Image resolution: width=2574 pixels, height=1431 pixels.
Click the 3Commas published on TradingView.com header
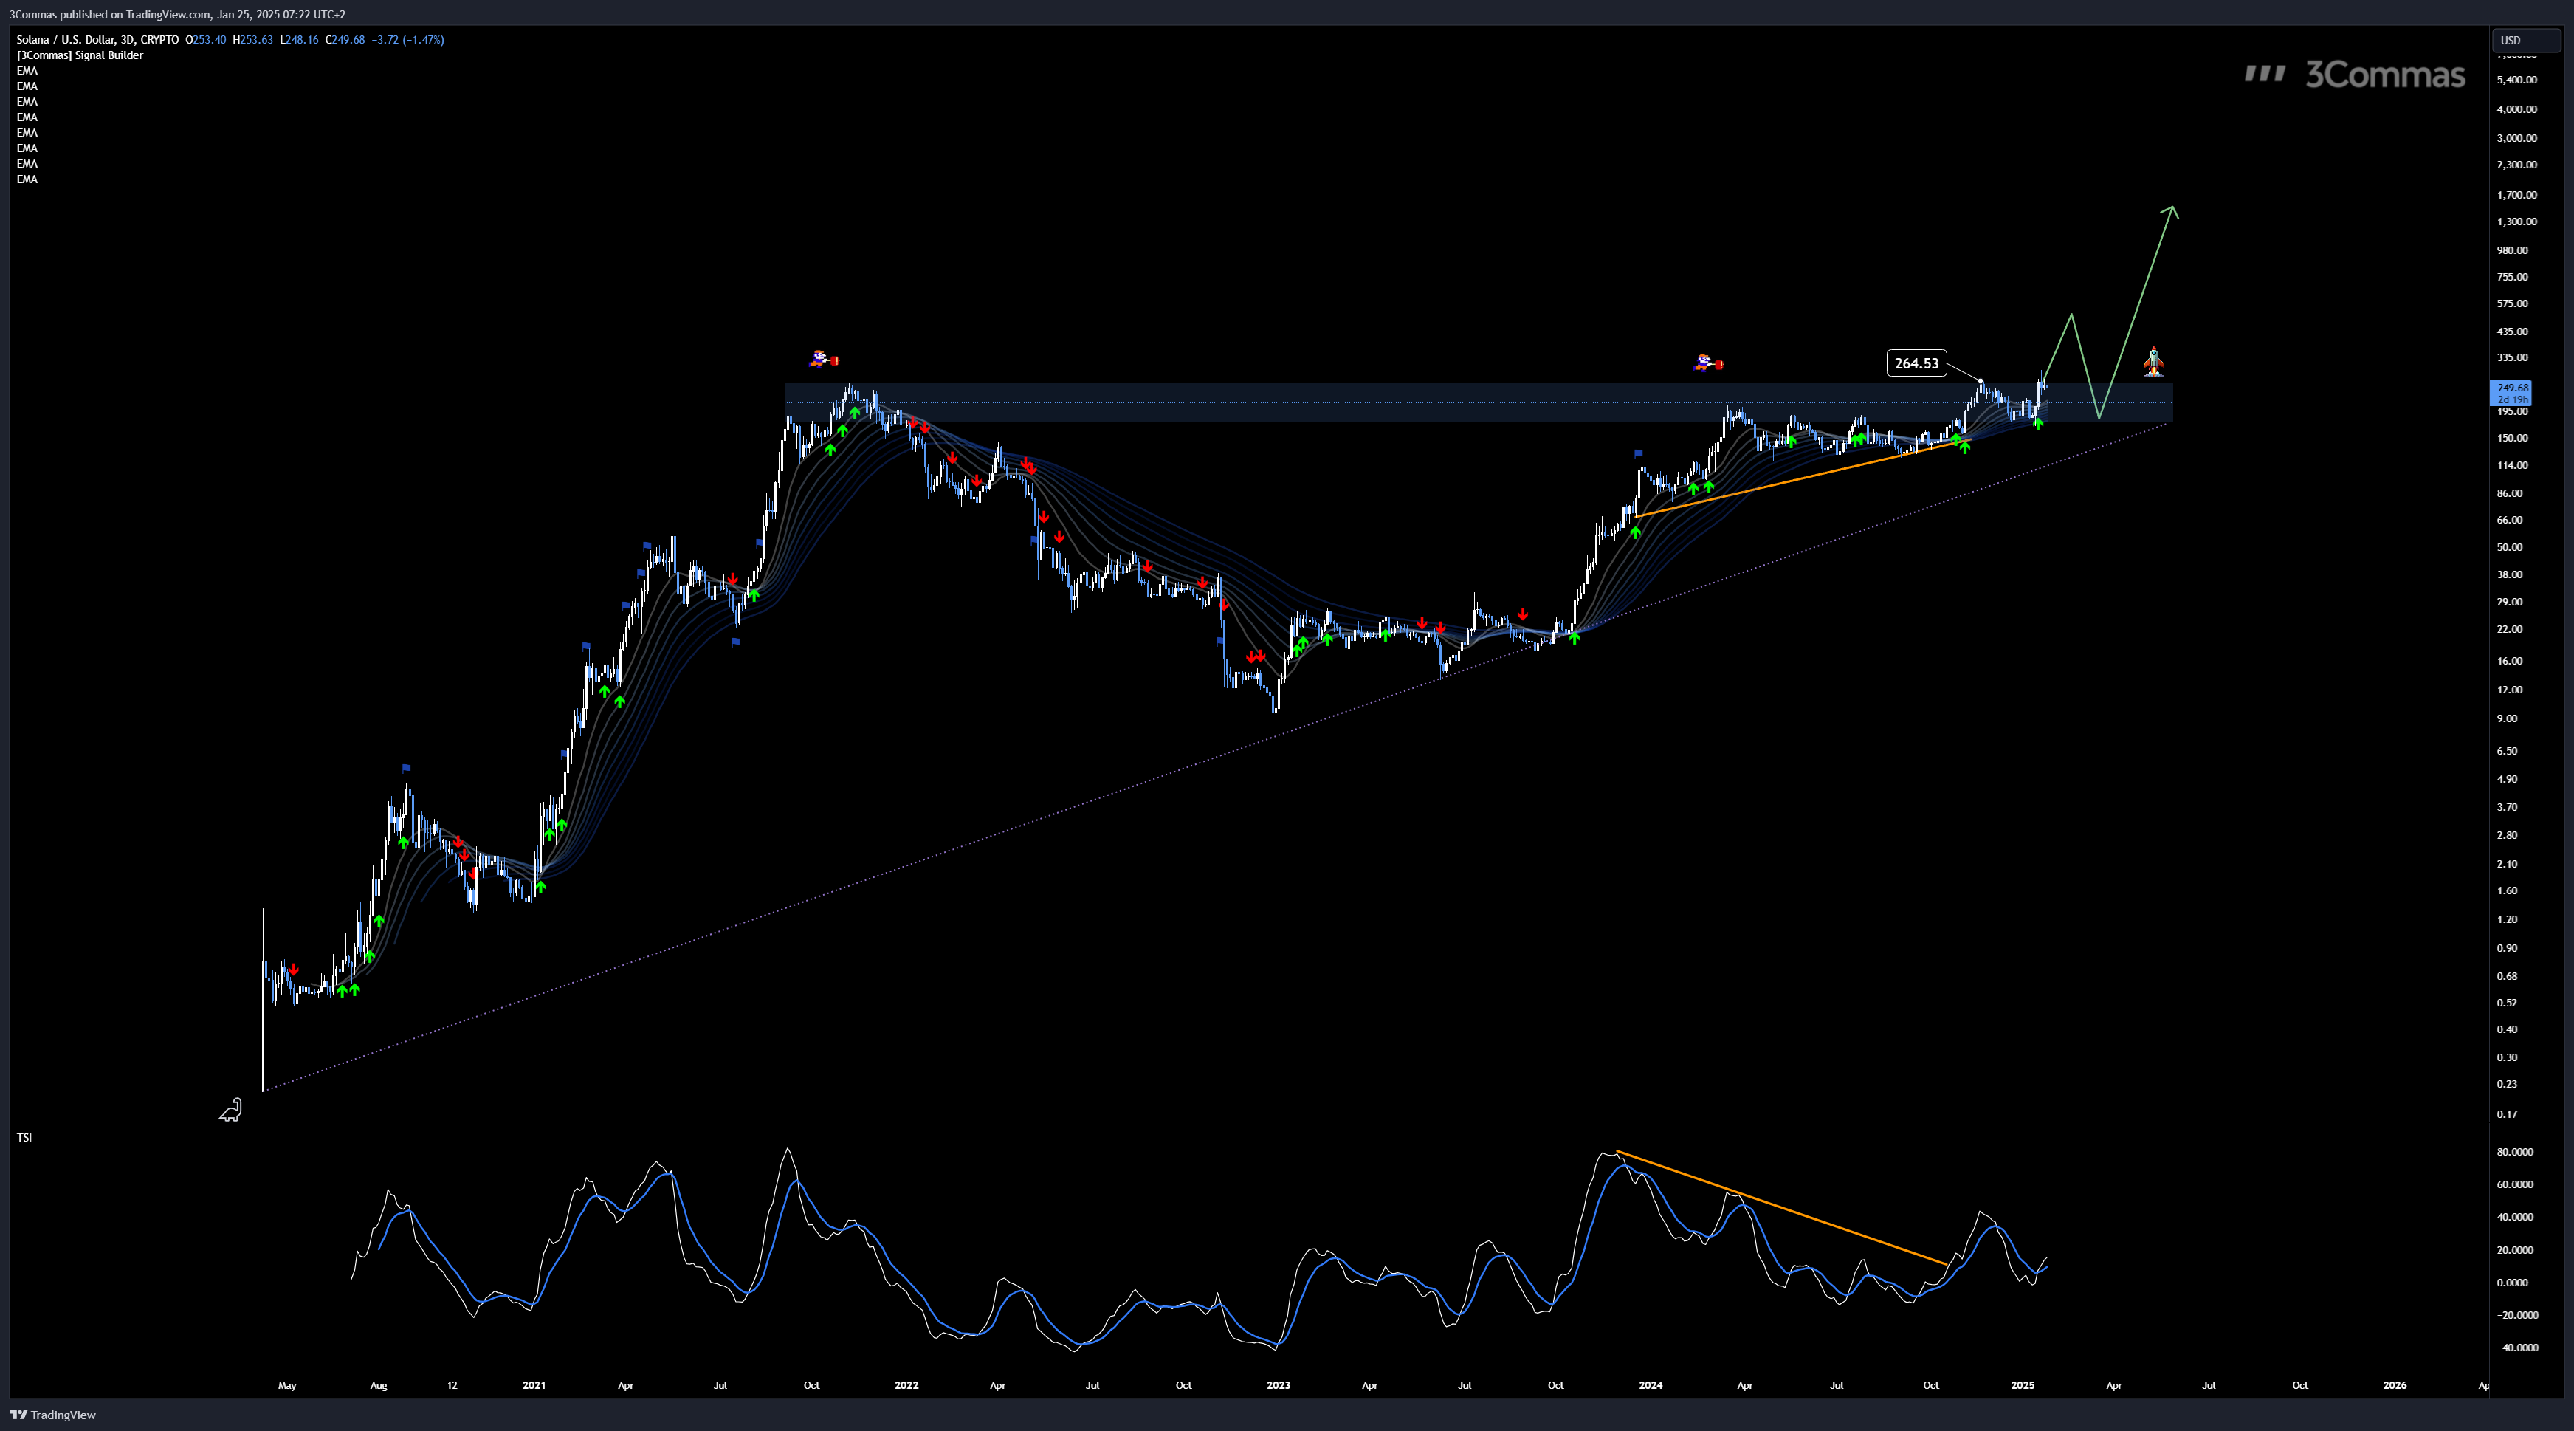tap(177, 14)
